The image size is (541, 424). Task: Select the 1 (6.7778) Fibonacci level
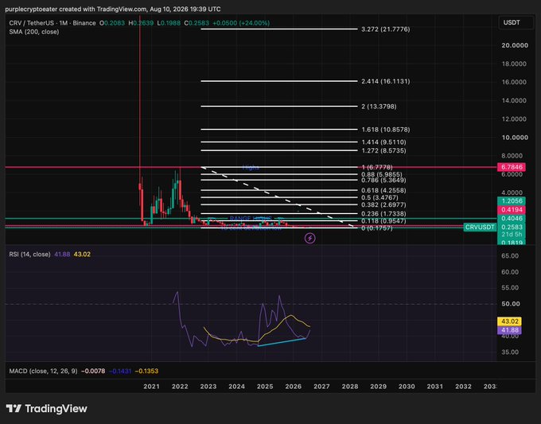pyautogui.click(x=377, y=167)
